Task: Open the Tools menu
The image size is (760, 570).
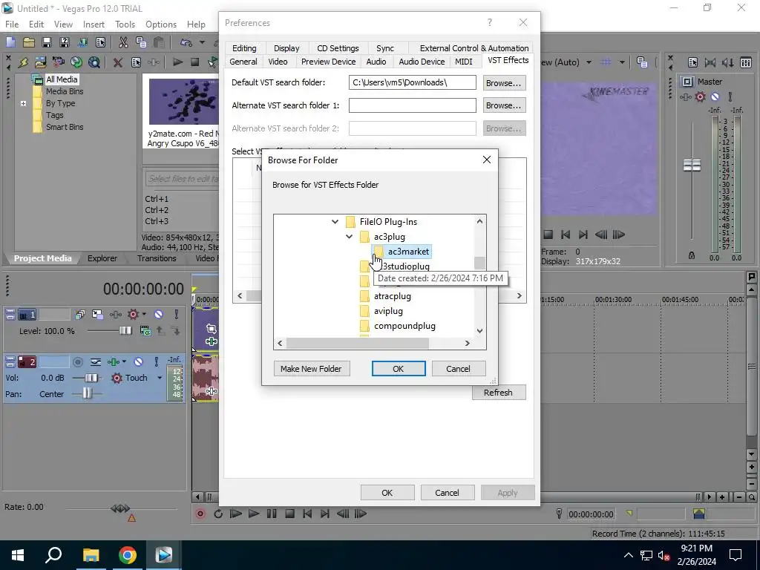Action: pos(125,24)
